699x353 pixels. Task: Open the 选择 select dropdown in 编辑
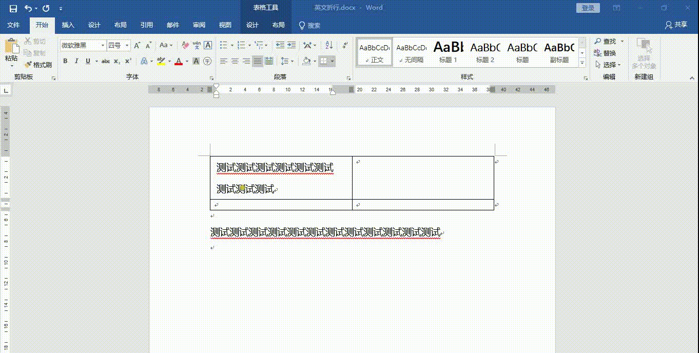pos(608,65)
